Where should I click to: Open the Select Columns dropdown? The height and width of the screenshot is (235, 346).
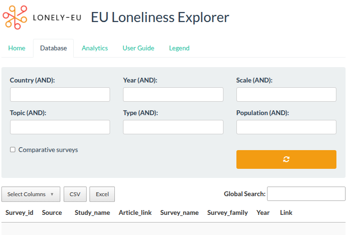coord(31,194)
